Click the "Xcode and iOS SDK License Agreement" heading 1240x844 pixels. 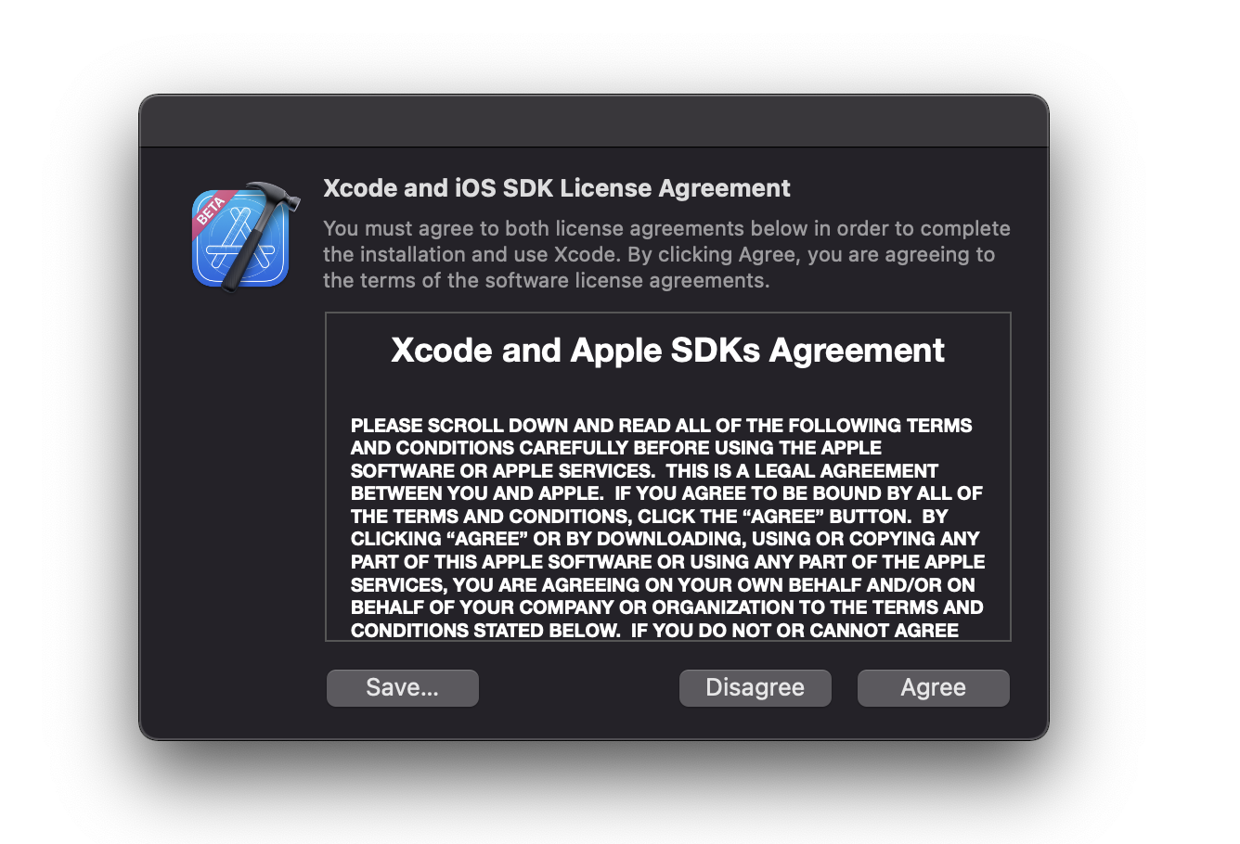point(556,188)
